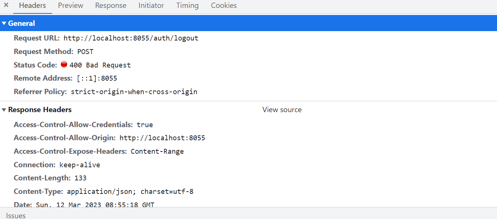Expand the General disclosure triangle
This screenshot has width=497, height=219.
point(4,23)
